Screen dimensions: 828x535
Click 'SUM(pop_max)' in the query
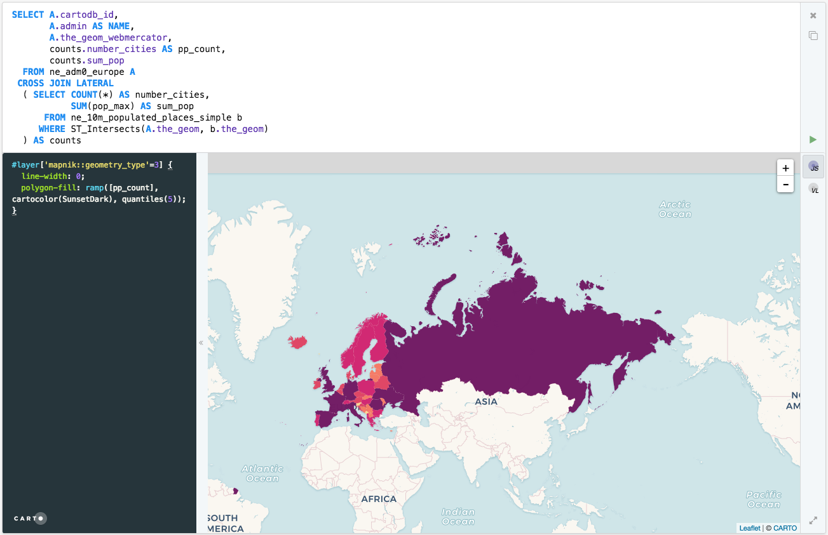click(103, 106)
